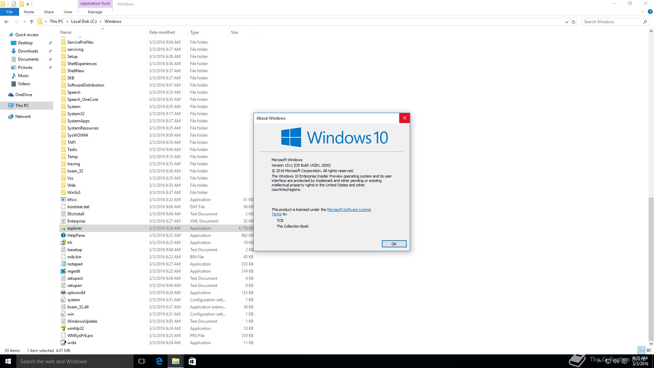Open the Customize Quick Access Toolbar dropdown
Screen dimensions: 654x368
(x=28, y=4)
